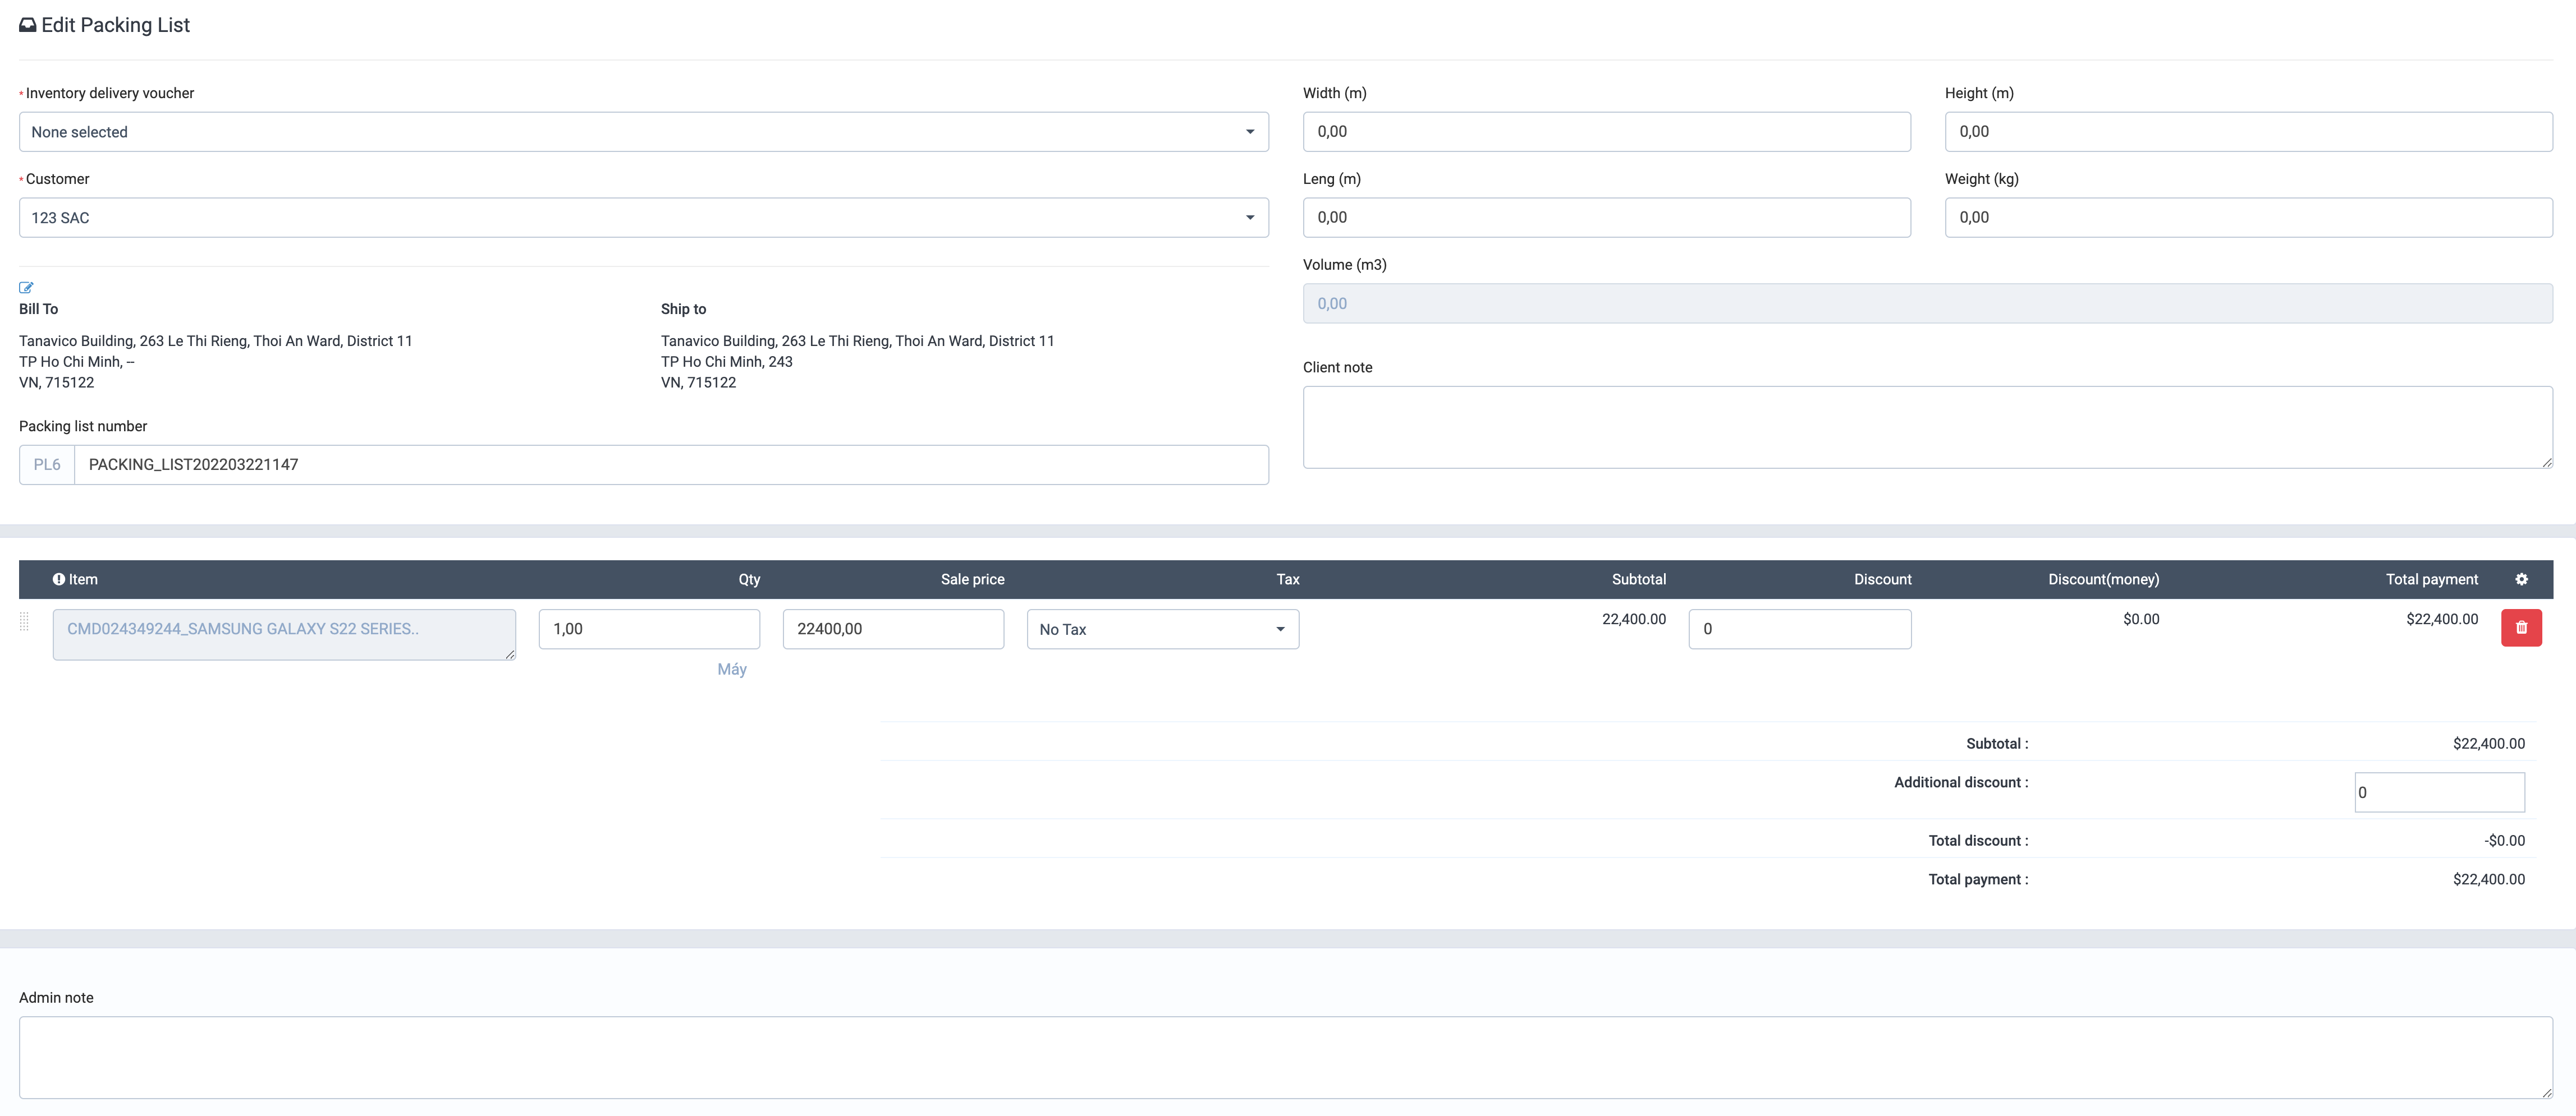Click inside the Admin note textarea
Viewport: 2576px width, 1116px height.
click(x=1285, y=1057)
